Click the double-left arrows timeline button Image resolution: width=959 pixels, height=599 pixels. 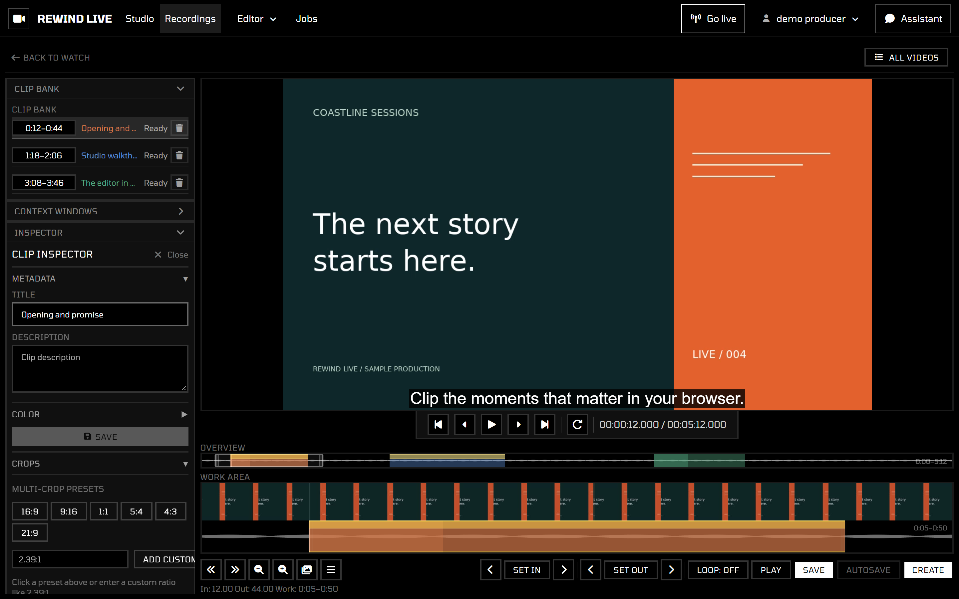click(x=211, y=570)
